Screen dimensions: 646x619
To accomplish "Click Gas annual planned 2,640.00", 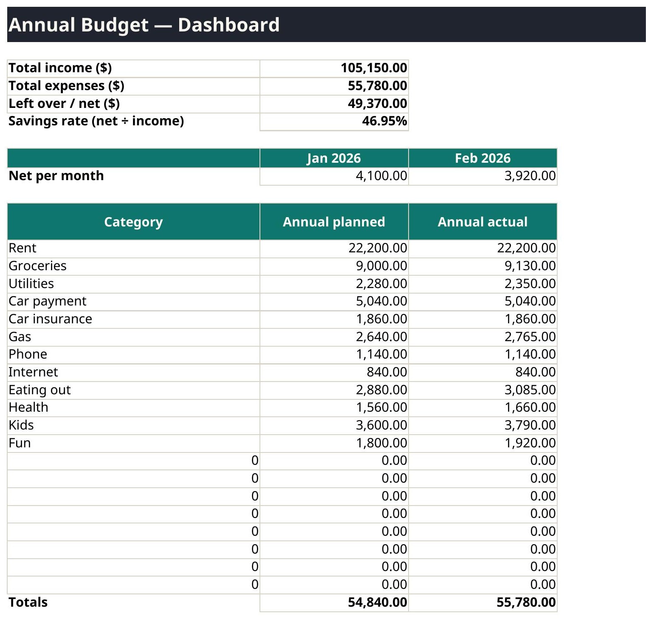I will click(334, 337).
